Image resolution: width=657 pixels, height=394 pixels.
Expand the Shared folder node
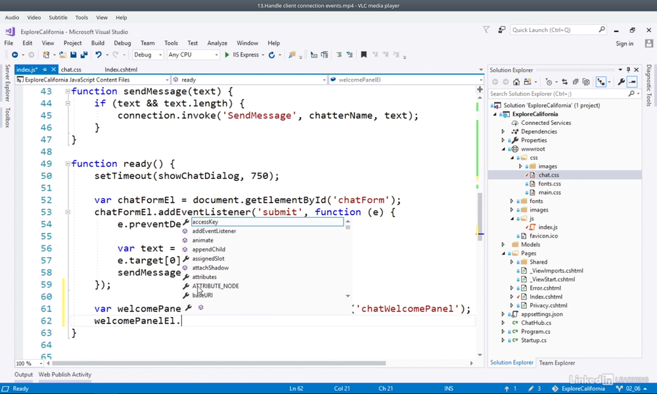point(512,262)
